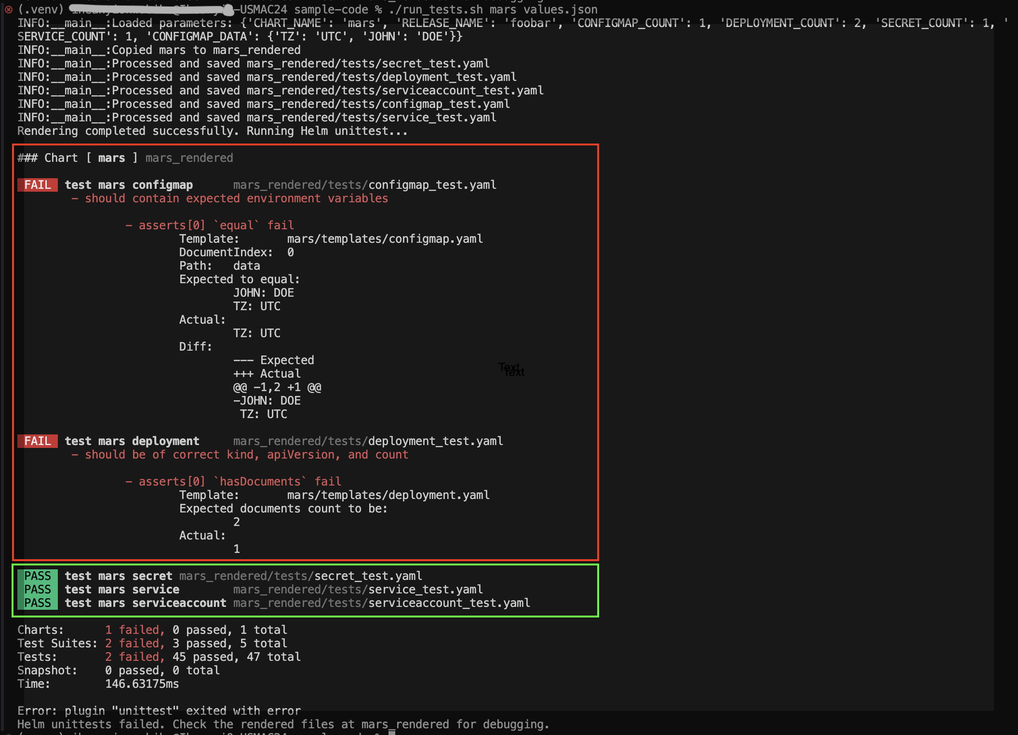
Task: Click the FAIL badge for deployment test
Action: 37,441
